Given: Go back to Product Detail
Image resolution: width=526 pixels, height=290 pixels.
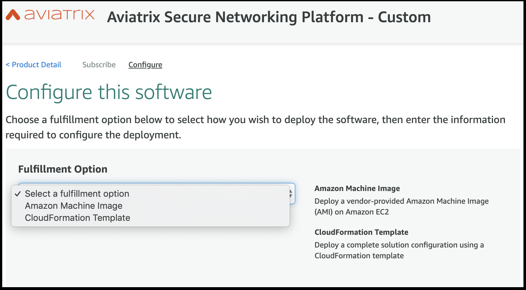Looking at the screenshot, I should (33, 65).
